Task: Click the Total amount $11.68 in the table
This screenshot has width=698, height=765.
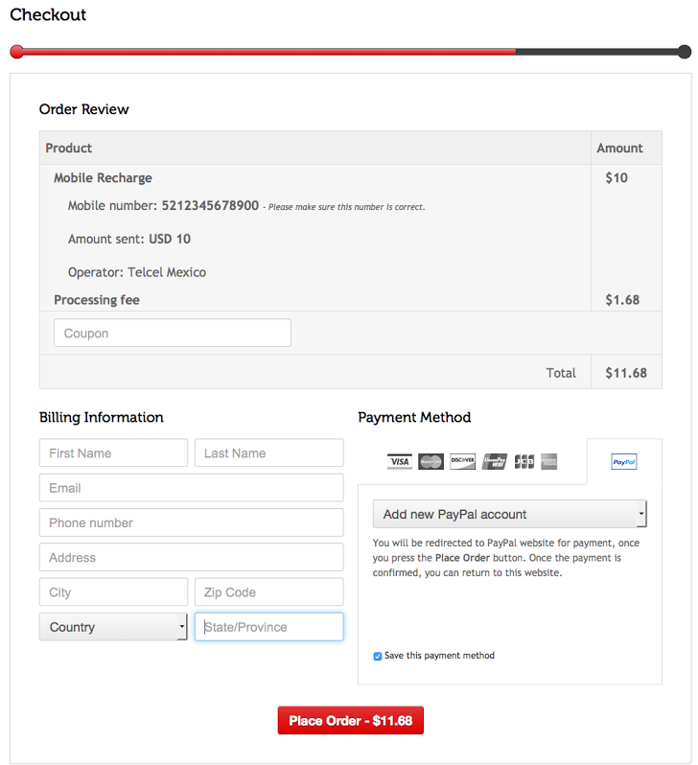Action: tap(626, 373)
